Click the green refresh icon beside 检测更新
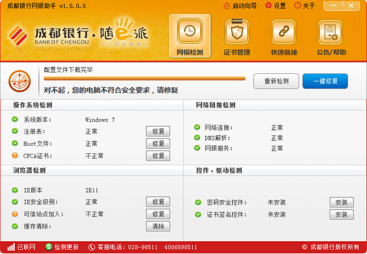The image size is (367, 254). coord(49,247)
